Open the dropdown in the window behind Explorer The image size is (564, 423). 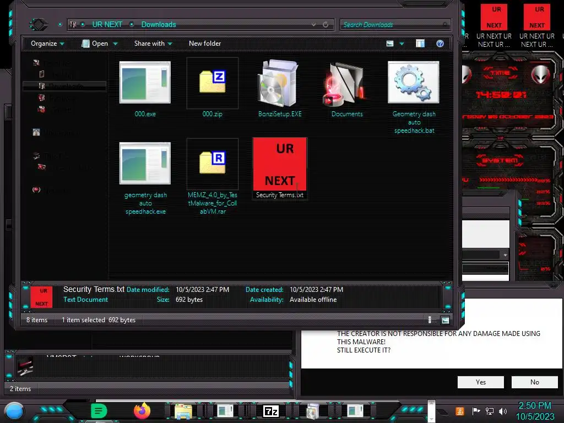[505, 254]
